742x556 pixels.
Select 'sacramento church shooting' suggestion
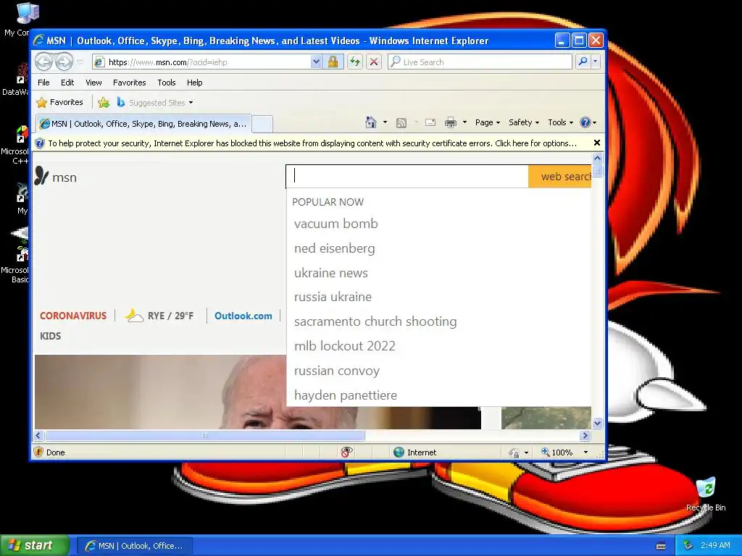[375, 321]
